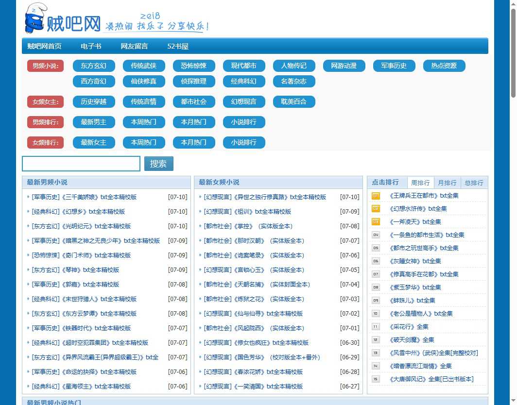
Task: Click the arrow bullet before 三千美娇娘
Action: pos(29,197)
